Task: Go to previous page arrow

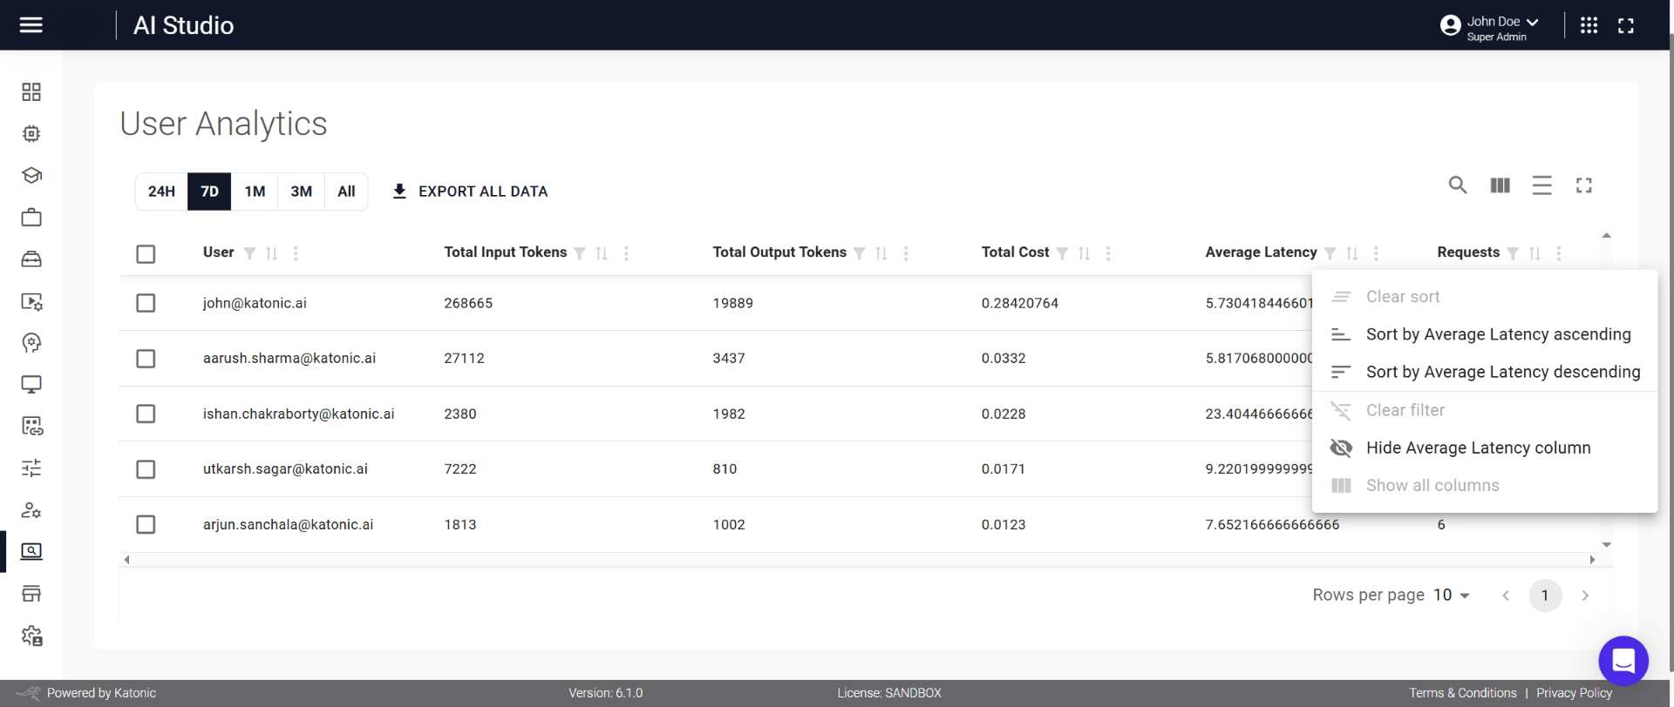Action: coord(1505,596)
